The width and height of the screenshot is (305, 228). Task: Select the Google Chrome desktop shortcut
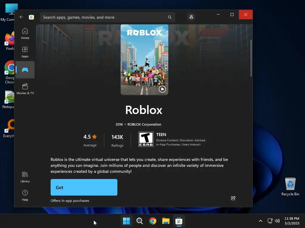click(10, 72)
